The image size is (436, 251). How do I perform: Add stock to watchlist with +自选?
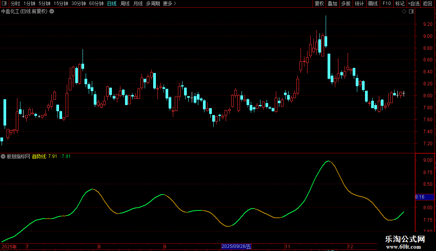[414, 3]
